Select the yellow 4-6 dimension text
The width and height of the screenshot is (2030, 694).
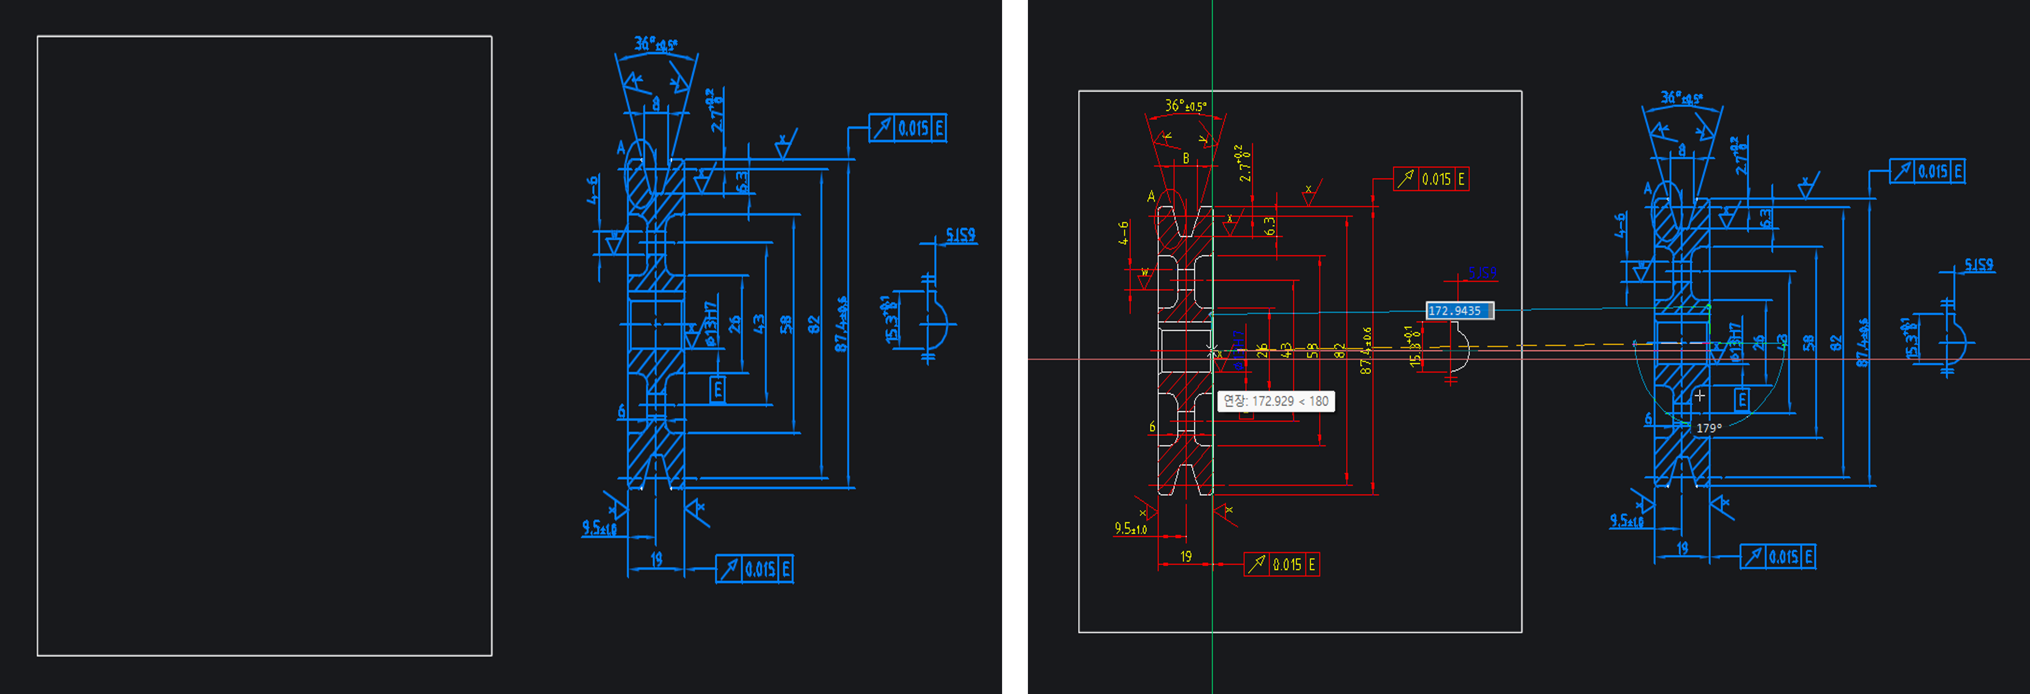pos(1124,233)
